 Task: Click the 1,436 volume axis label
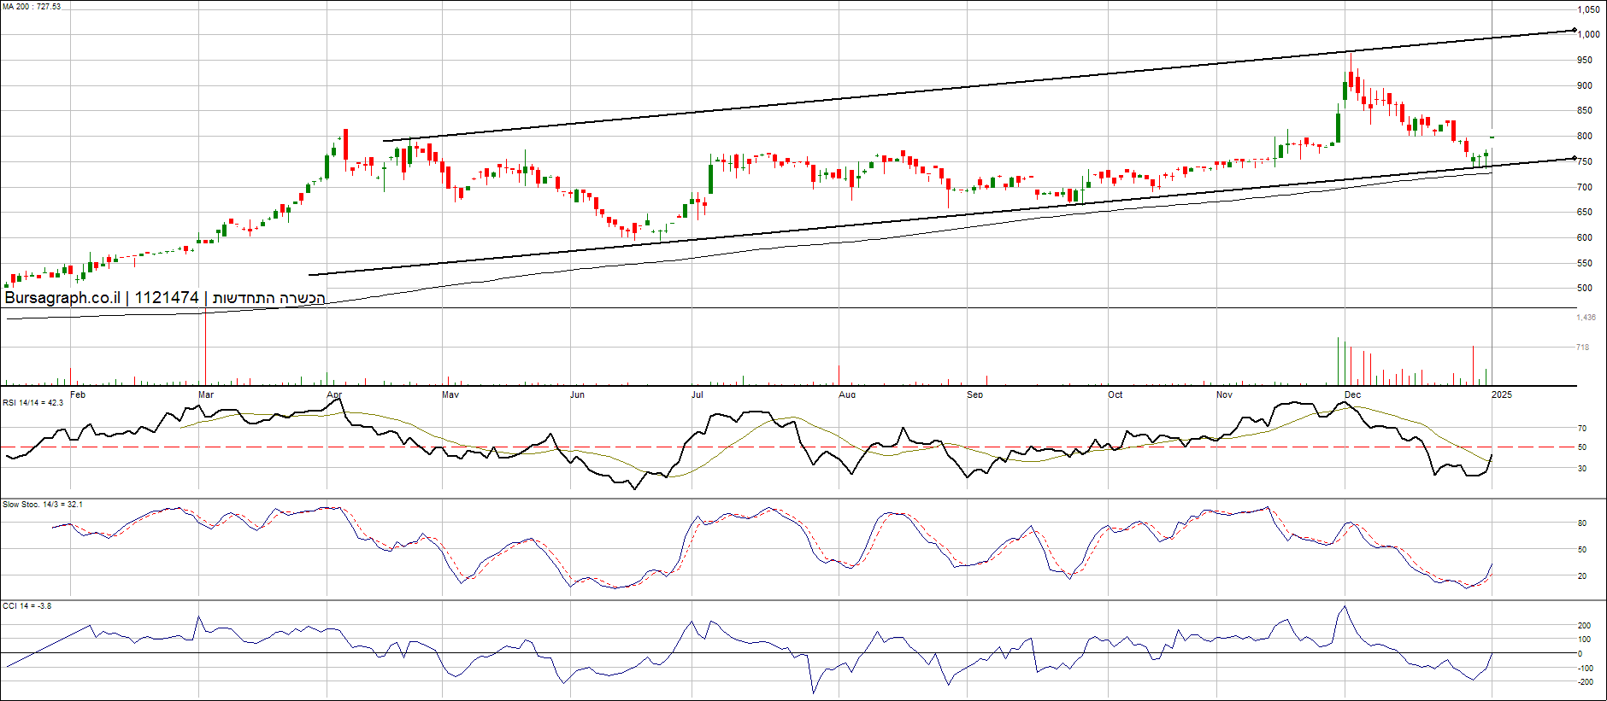click(1586, 318)
